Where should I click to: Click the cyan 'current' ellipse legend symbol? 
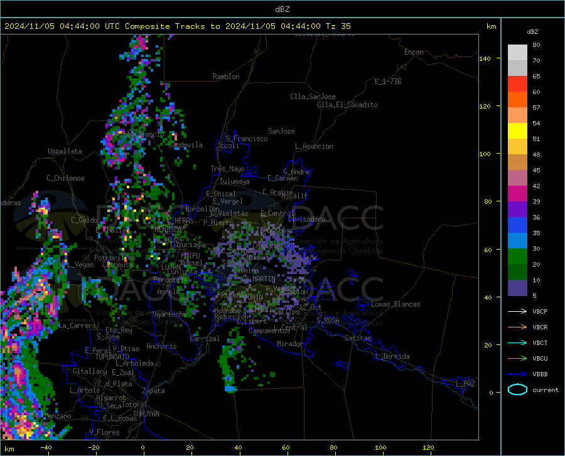pyautogui.click(x=517, y=390)
